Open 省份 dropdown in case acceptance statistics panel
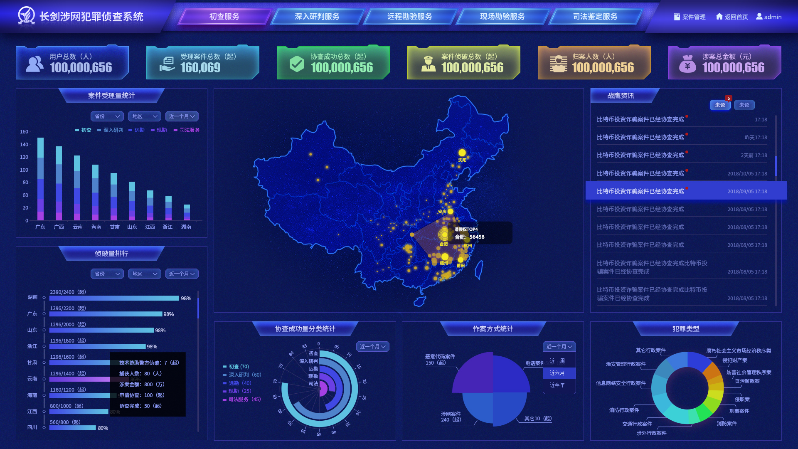Screen dimensions: 798x449 107,116
